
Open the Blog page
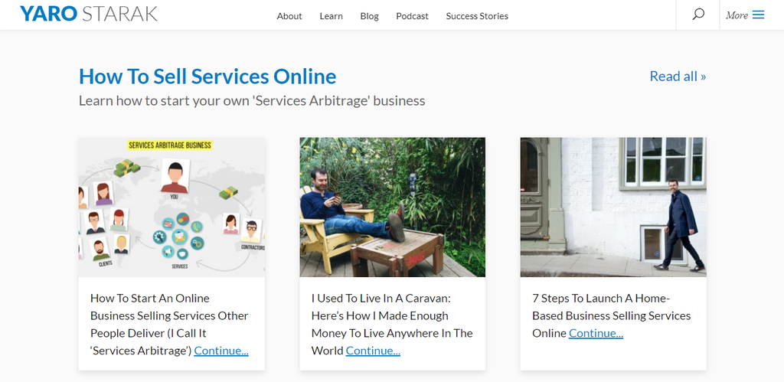pyautogui.click(x=369, y=16)
